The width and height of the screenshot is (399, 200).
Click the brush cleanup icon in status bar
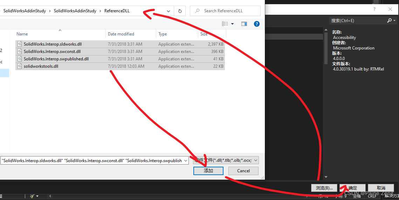click(x=32, y=196)
